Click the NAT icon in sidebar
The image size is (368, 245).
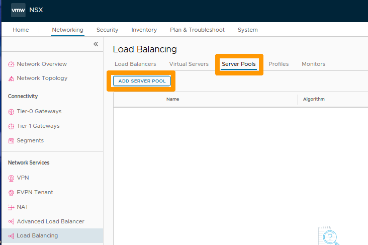11,207
